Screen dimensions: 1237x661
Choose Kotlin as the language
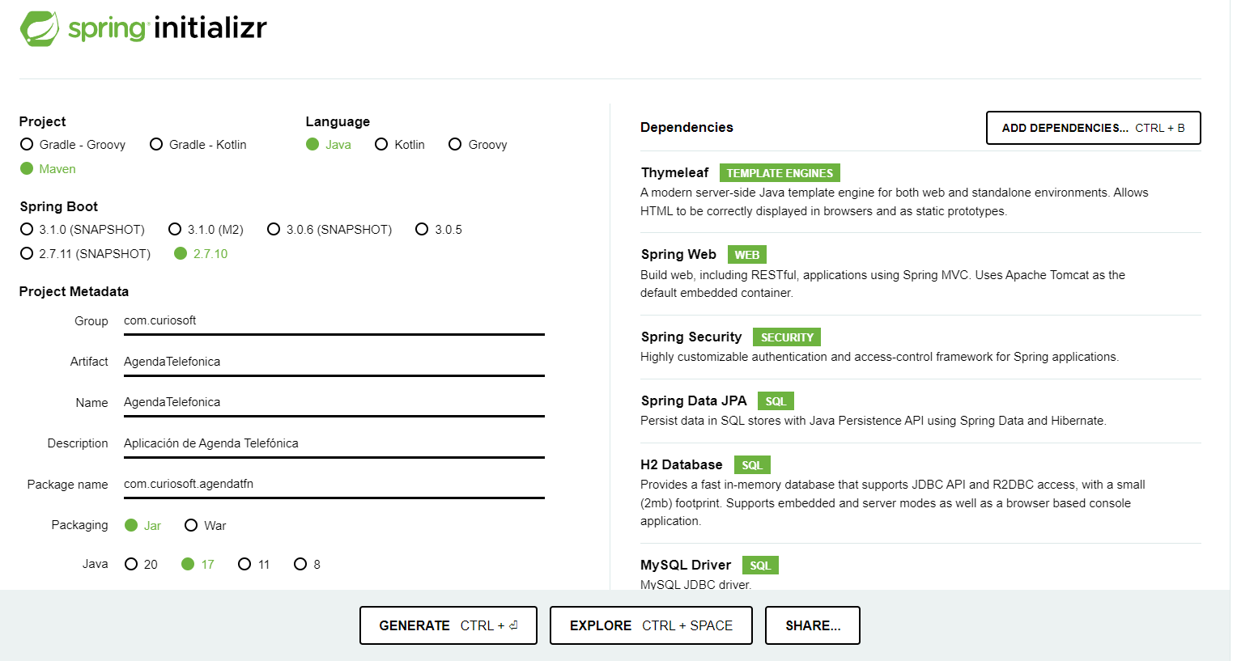pyautogui.click(x=381, y=145)
